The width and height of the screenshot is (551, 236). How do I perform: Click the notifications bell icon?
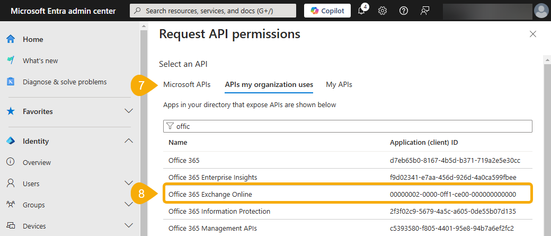362,11
